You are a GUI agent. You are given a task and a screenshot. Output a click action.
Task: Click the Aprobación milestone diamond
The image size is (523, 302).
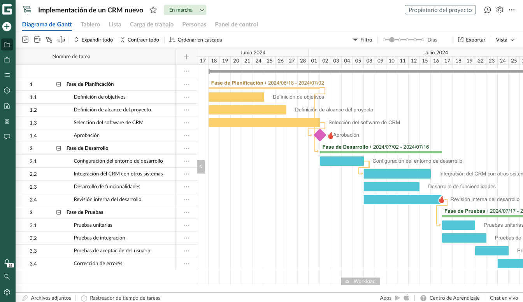(320, 135)
